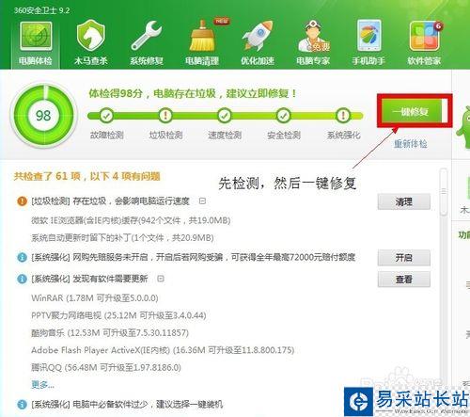
Task: Open the 电脑体检 radar icon
Action: (x=36, y=36)
